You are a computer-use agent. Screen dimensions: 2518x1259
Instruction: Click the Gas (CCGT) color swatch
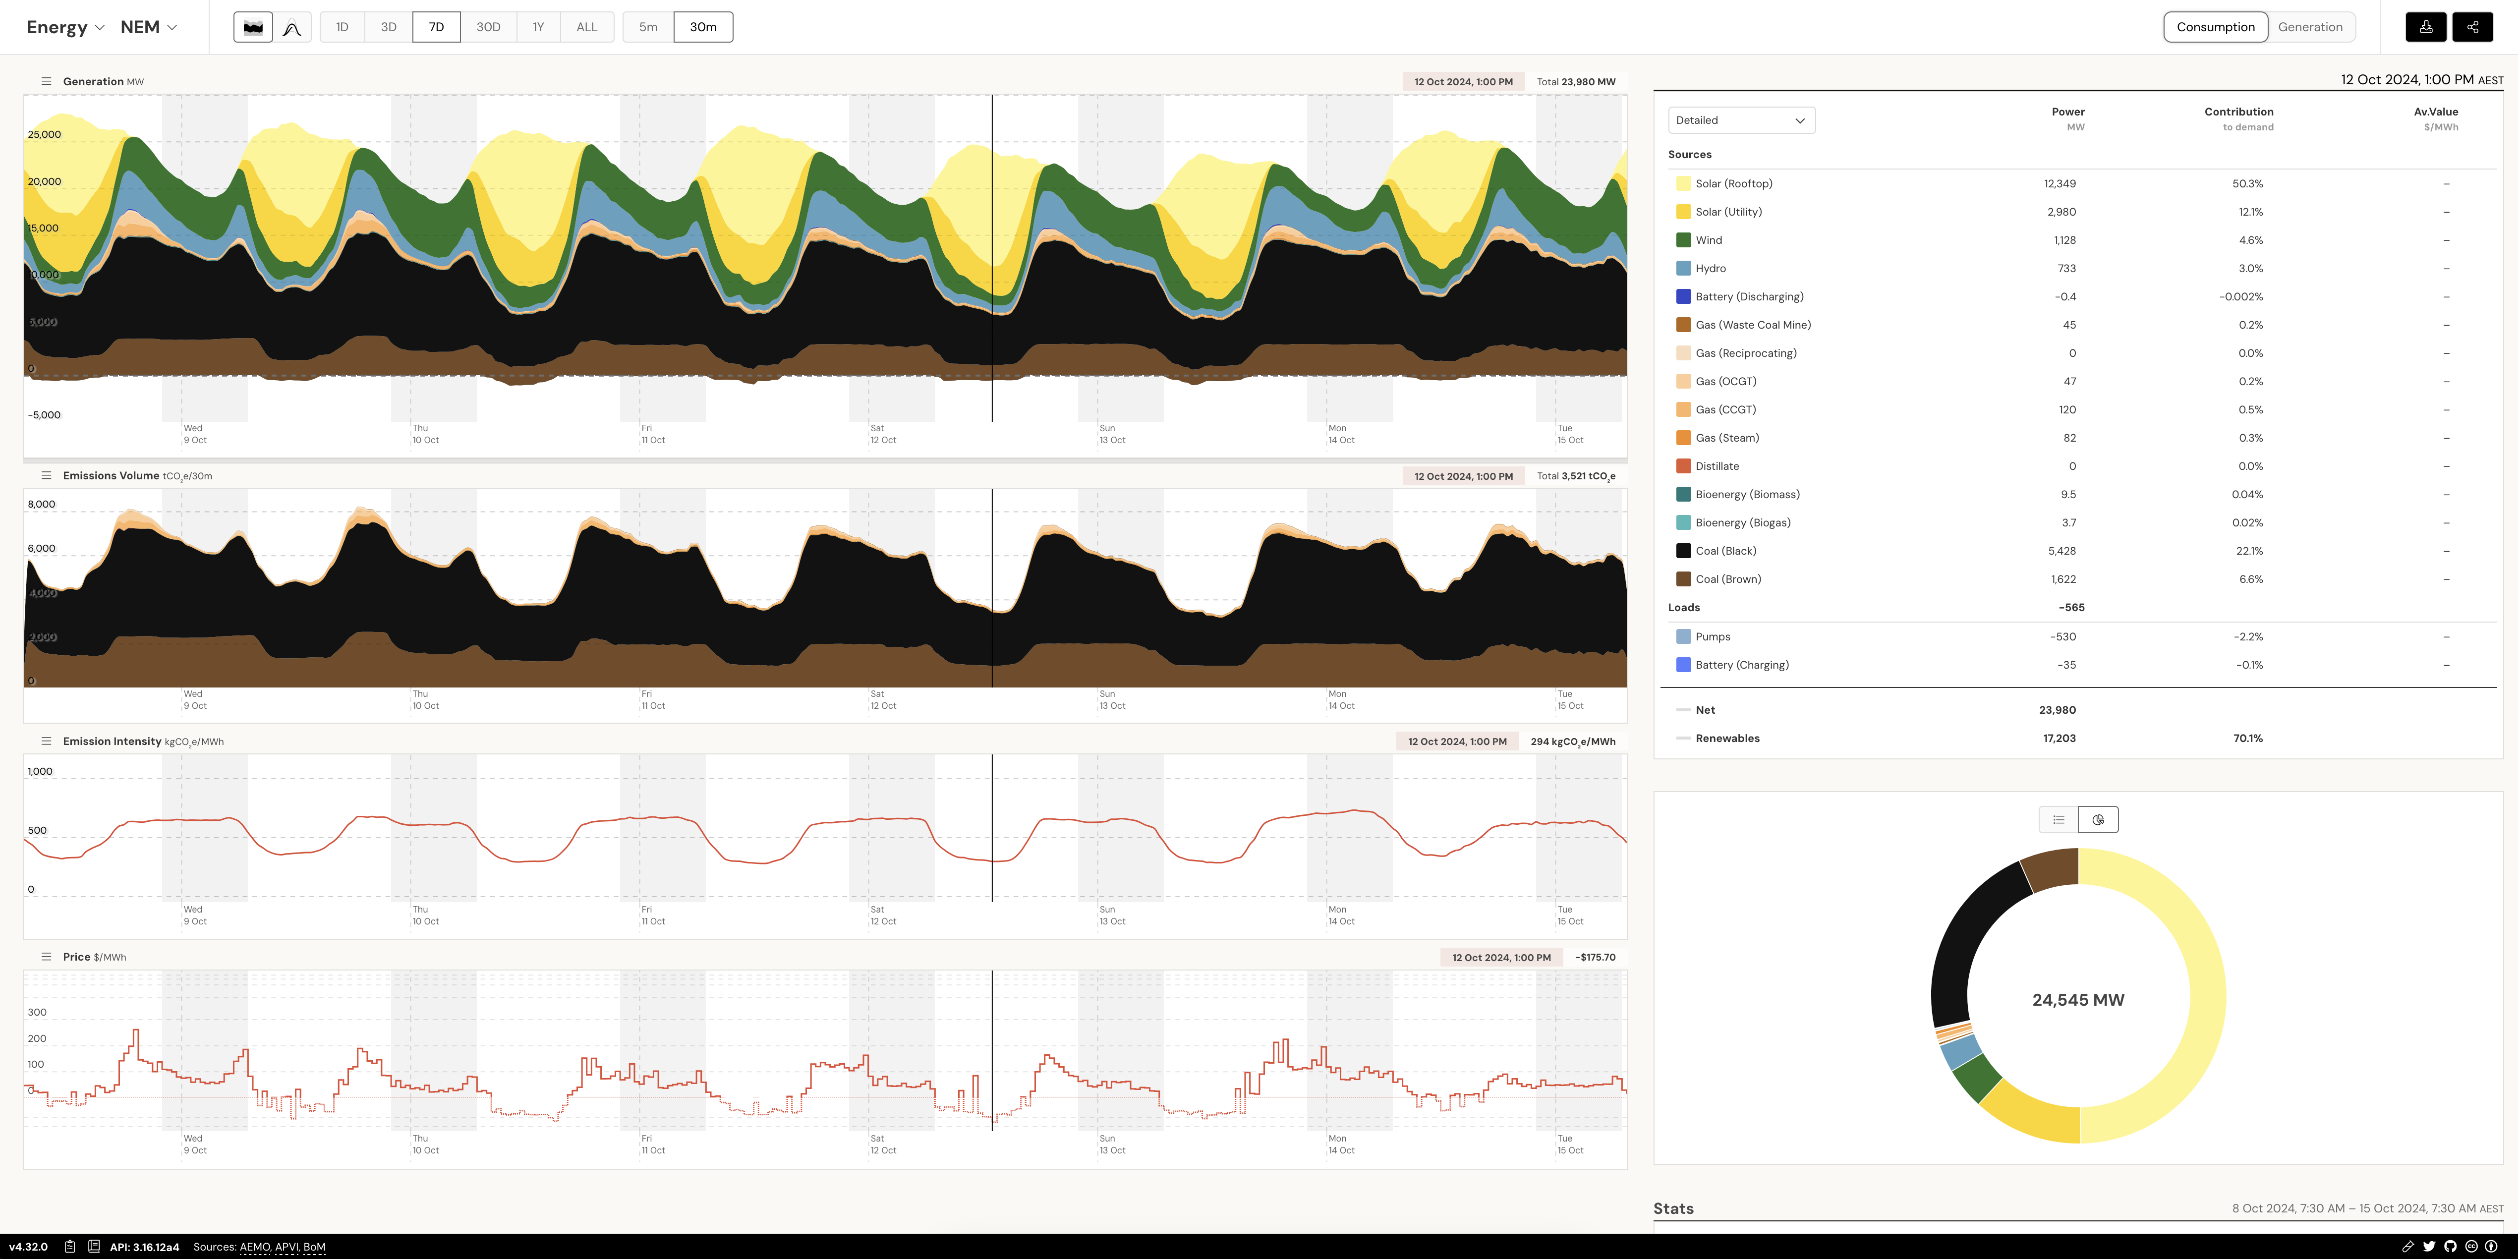(x=1683, y=410)
